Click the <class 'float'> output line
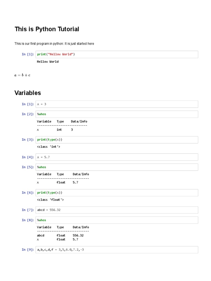 click(x=50, y=200)
